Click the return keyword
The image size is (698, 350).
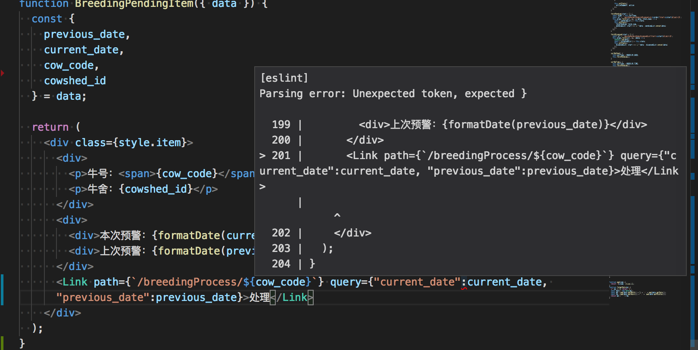[50, 127]
